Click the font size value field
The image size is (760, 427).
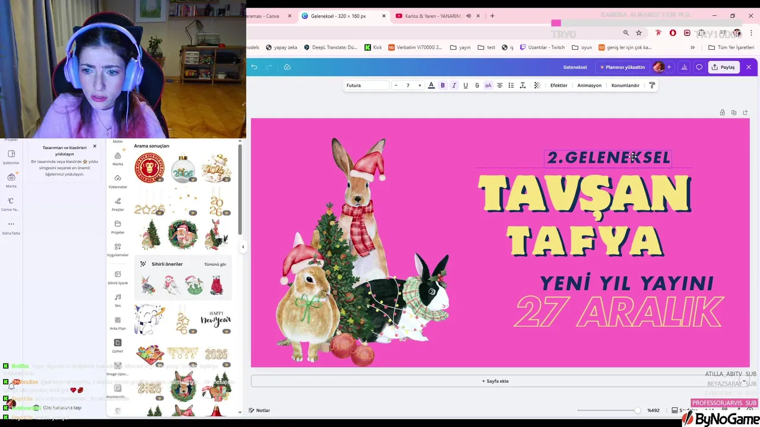(408, 85)
